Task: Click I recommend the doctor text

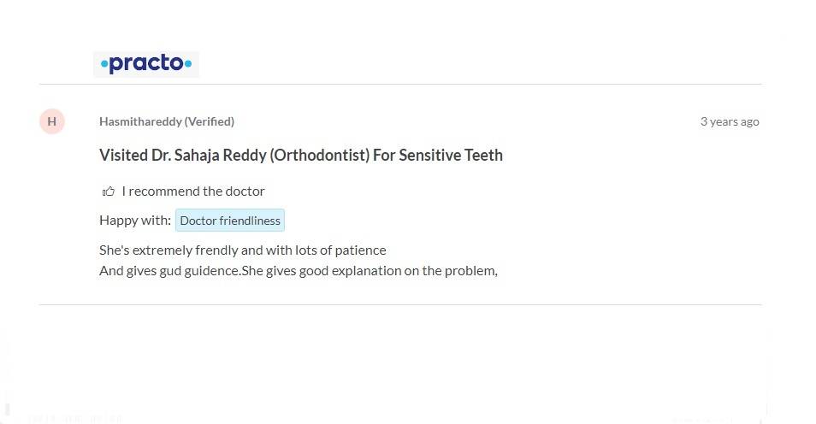Action: pos(193,191)
